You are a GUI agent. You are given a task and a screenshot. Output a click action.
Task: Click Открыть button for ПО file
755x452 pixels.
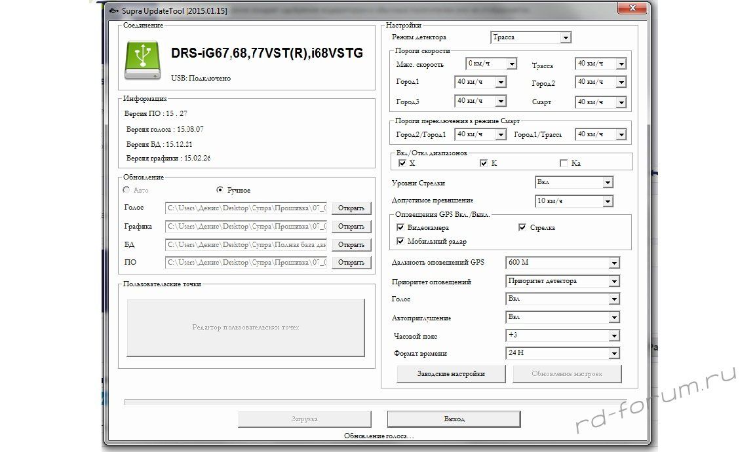click(x=351, y=262)
